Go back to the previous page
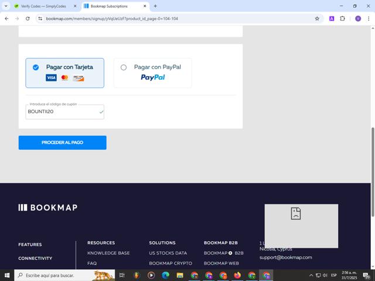 6,19
